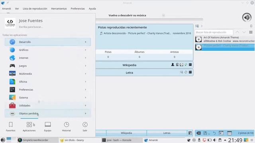Select Picture perfect track in playlist
The image size is (255, 143).
(225, 47)
